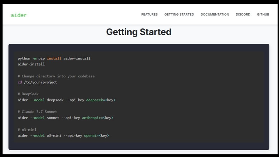Click the anthropic=<key> API key argument
Image resolution: width=279 pixels, height=157 pixels.
click(97, 118)
